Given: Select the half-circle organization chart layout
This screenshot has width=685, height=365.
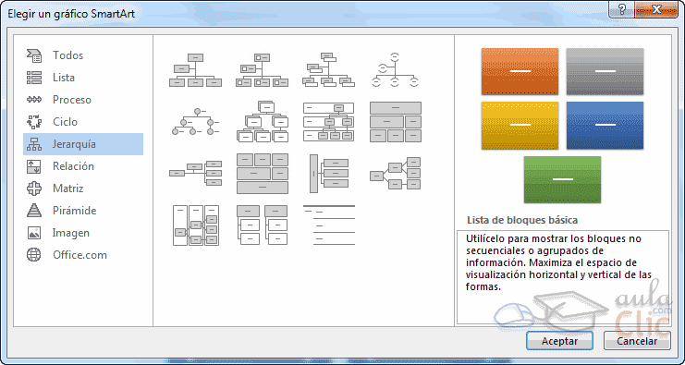Looking at the screenshot, I should 396,70.
